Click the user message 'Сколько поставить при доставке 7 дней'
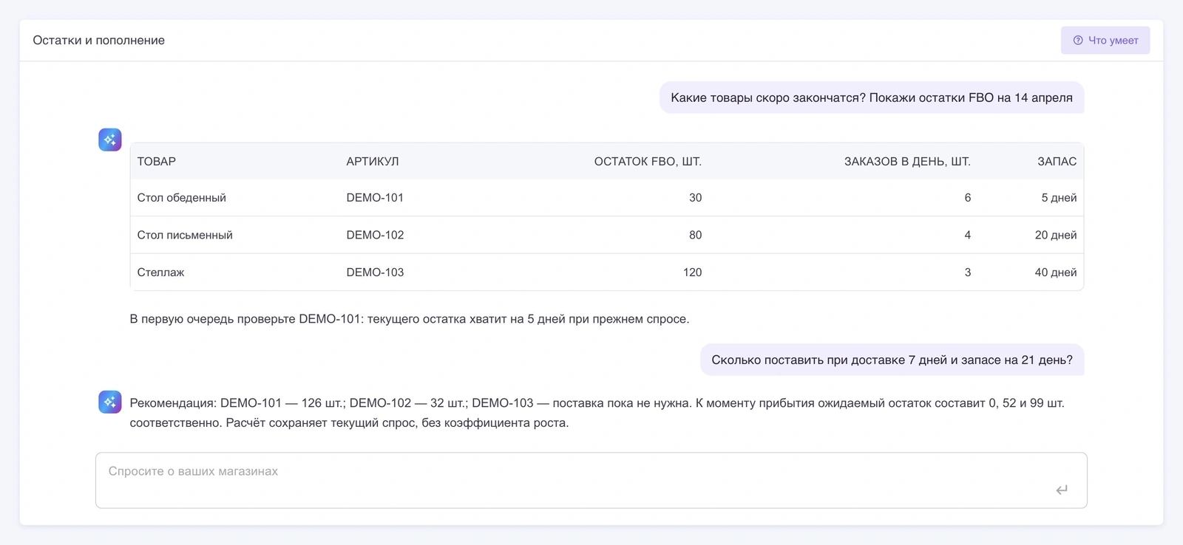The width and height of the screenshot is (1183, 545). [892, 360]
